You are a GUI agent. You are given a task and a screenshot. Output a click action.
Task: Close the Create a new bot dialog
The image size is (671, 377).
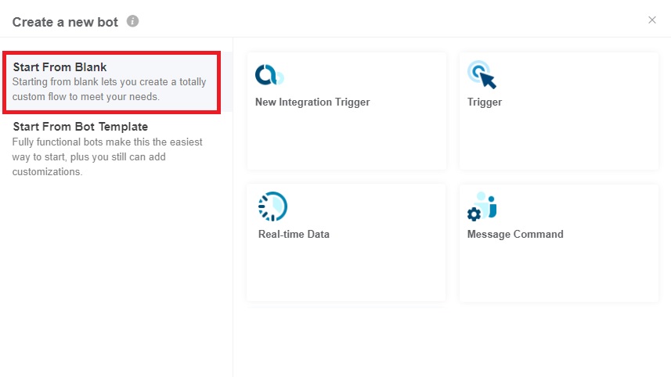[x=652, y=20]
